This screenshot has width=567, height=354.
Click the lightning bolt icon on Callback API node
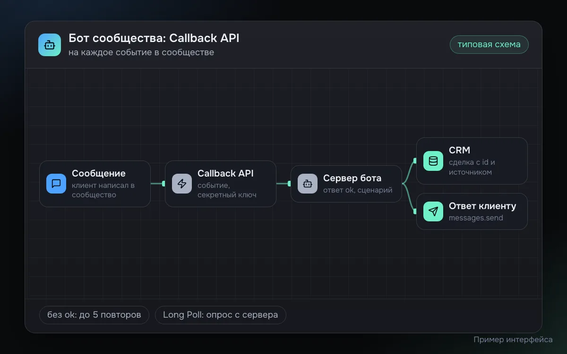point(182,184)
